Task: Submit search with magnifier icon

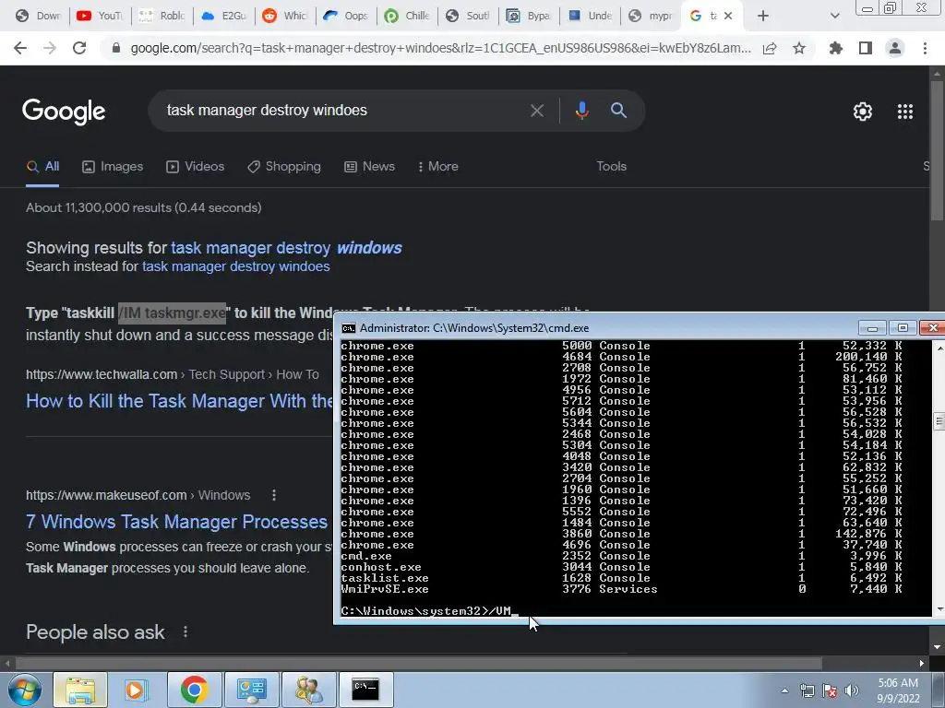Action: 618,111
